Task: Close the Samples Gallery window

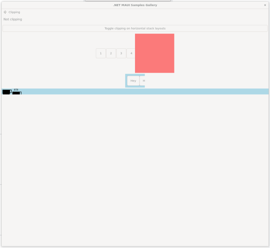Action: click(265, 5)
